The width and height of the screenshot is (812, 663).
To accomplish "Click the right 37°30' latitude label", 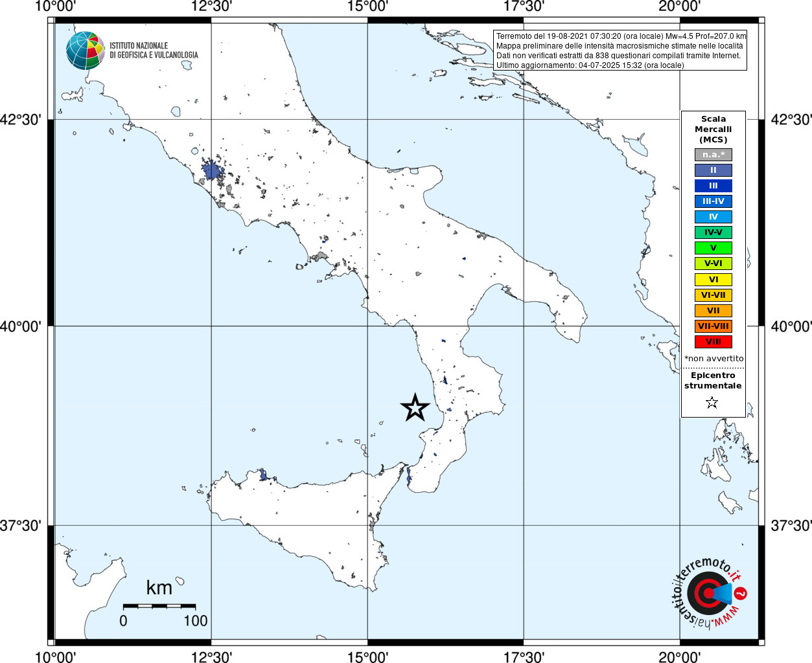I will [x=791, y=525].
